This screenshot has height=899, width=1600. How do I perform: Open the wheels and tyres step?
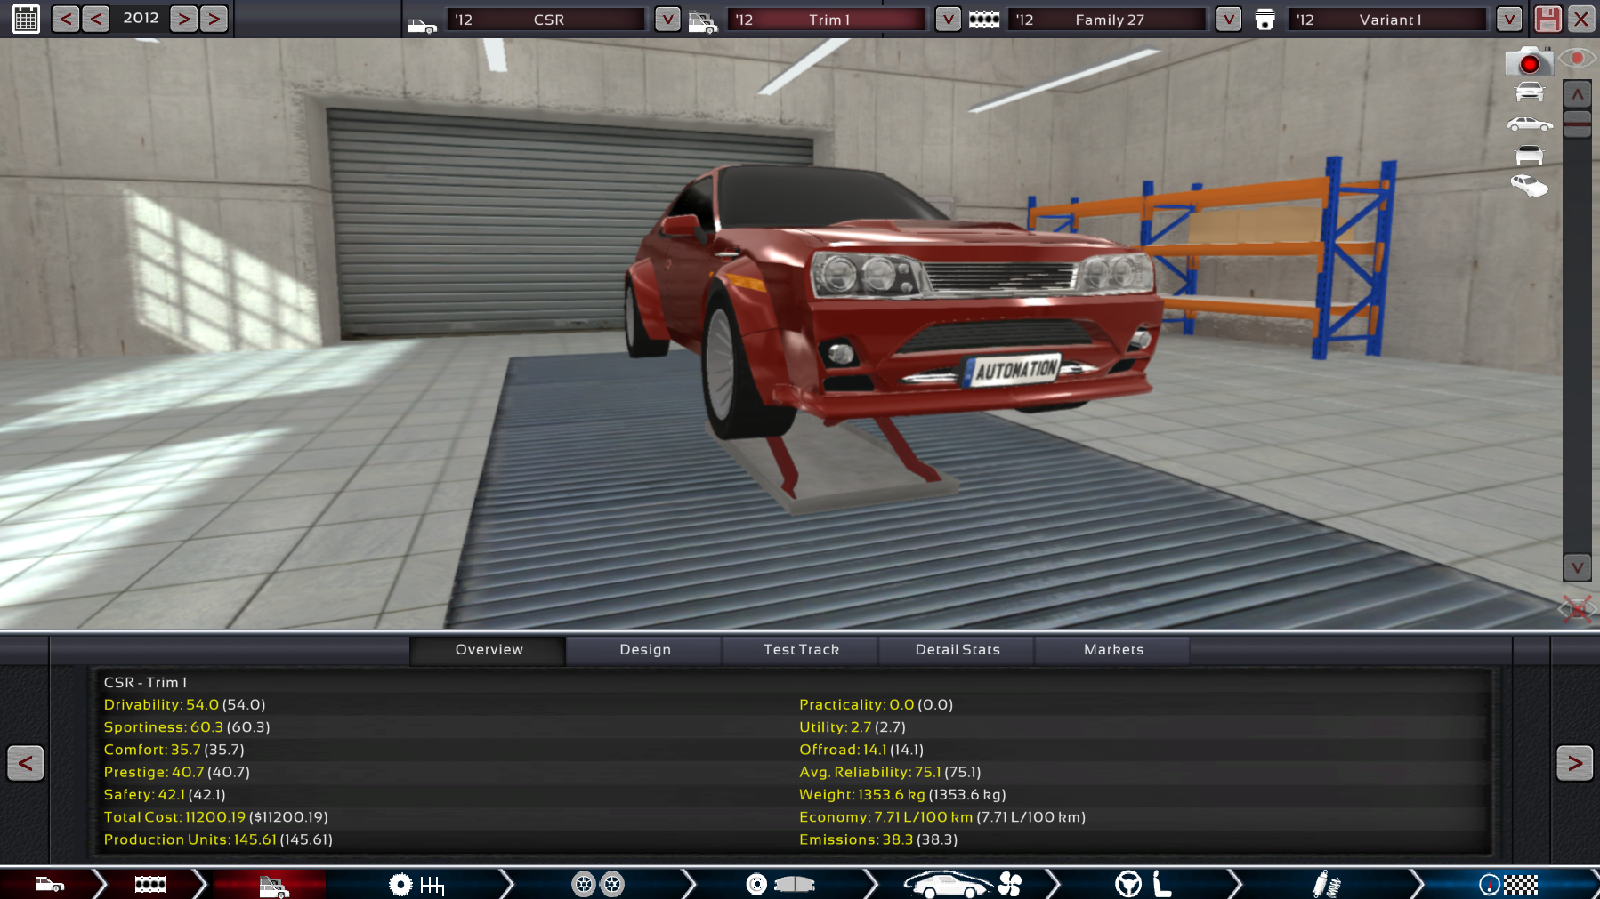pyautogui.click(x=598, y=885)
